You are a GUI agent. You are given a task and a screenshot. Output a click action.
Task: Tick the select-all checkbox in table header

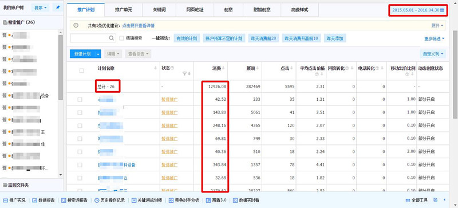(x=82, y=70)
